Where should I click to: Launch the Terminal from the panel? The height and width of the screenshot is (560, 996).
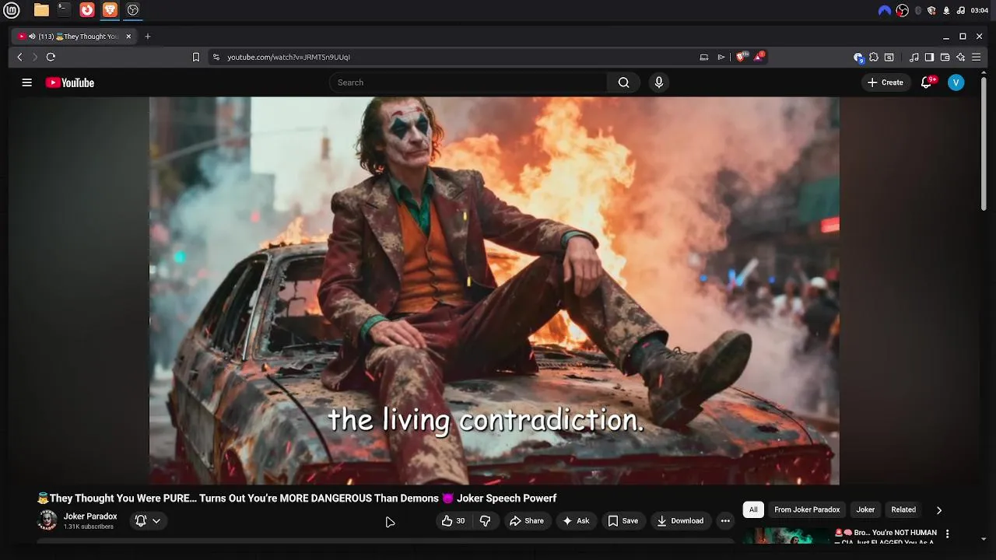pyautogui.click(x=64, y=10)
